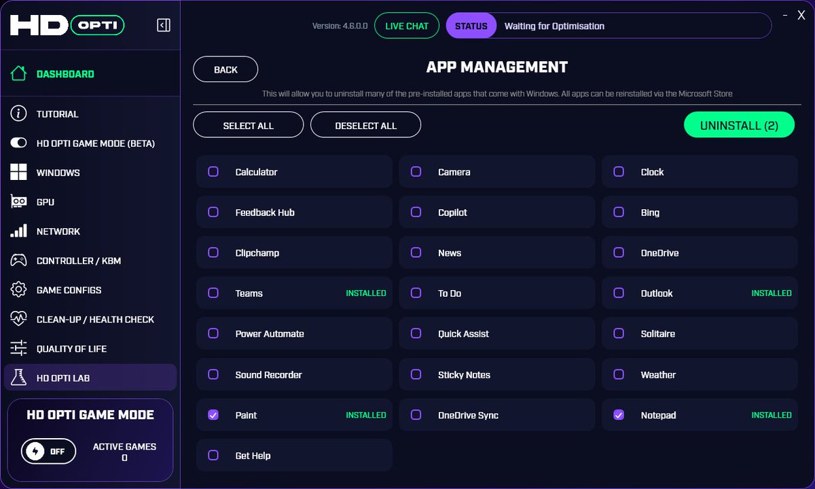Screen dimensions: 815x489
Task: Click the Uninstall (2) button
Action: [739, 125]
